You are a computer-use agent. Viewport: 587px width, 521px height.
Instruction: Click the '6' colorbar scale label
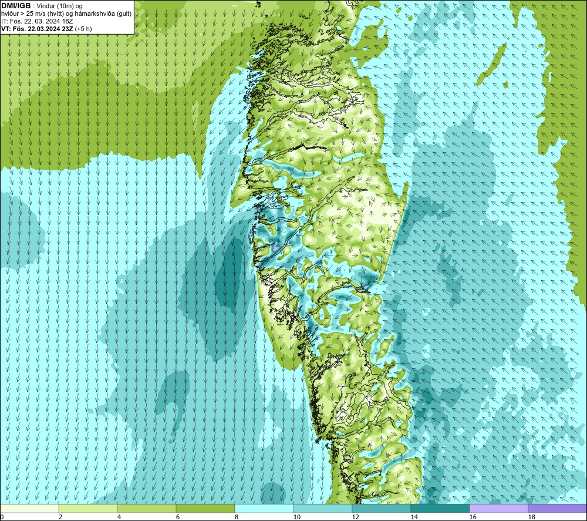[x=178, y=517]
